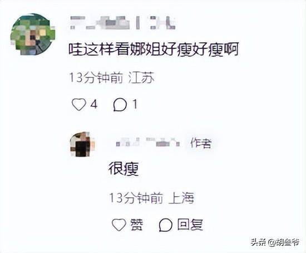Click the 回复 reply label

click(190, 225)
